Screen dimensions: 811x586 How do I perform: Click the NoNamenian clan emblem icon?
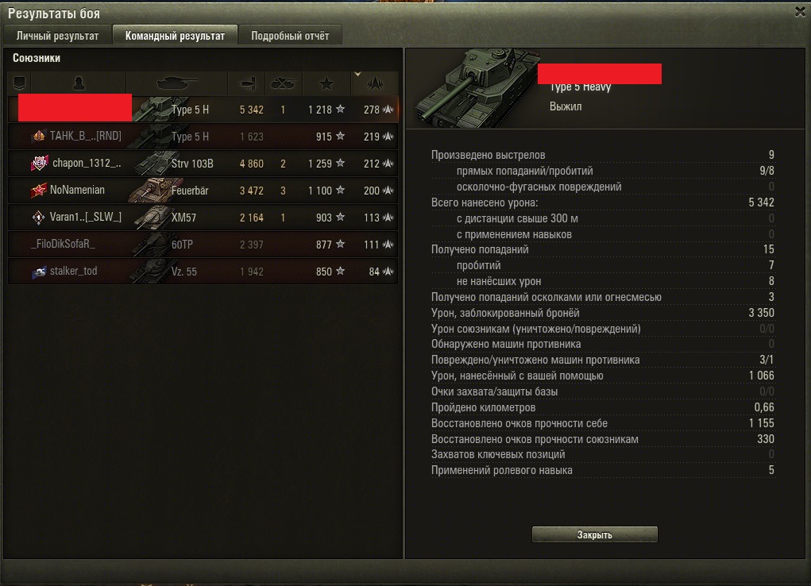pos(38,191)
